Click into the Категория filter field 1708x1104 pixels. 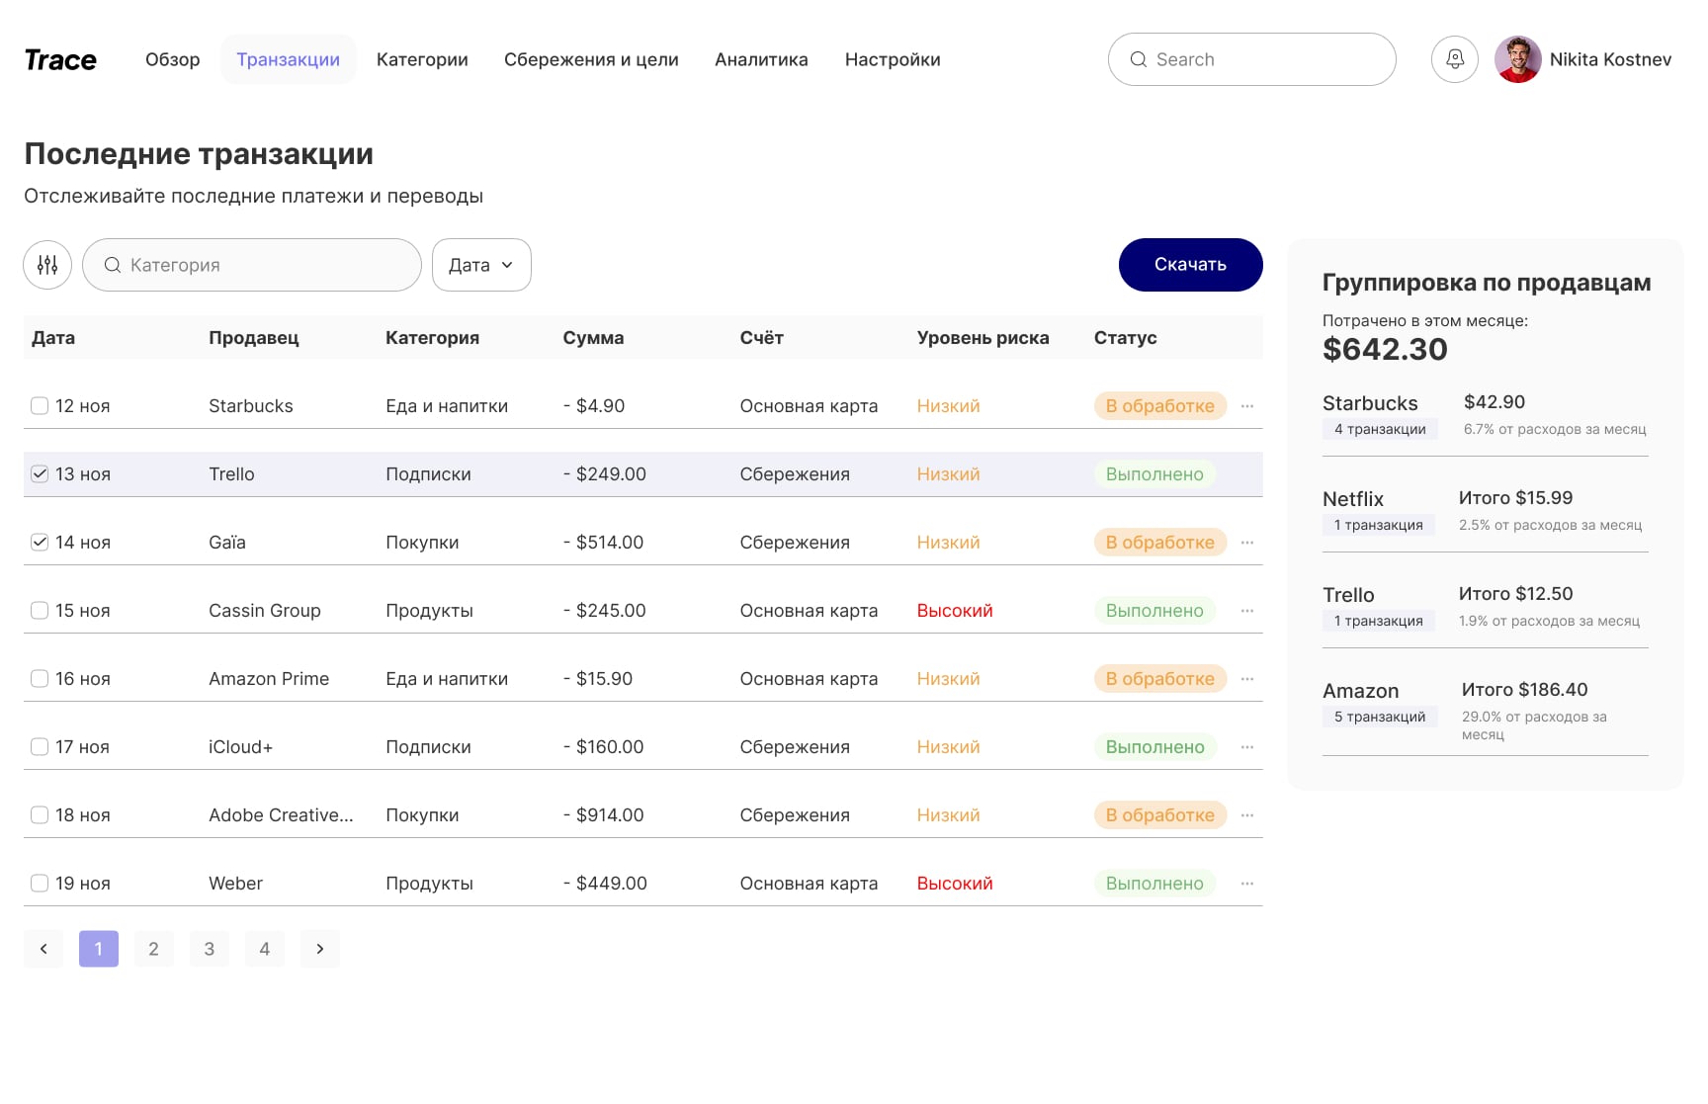(252, 265)
